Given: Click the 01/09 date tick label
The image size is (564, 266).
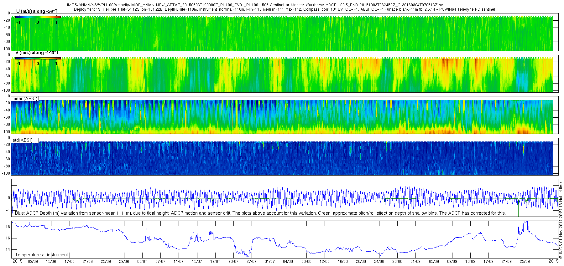Looking at the screenshot, I should [415, 262].
